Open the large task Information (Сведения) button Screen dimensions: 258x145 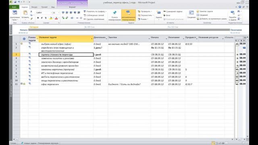pyautogui.click(x=191, y=14)
